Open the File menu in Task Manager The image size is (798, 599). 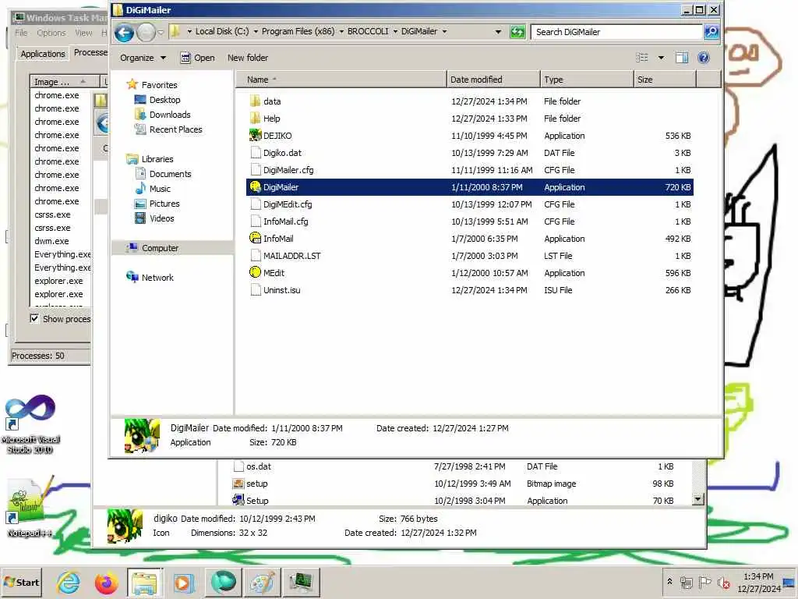click(21, 33)
